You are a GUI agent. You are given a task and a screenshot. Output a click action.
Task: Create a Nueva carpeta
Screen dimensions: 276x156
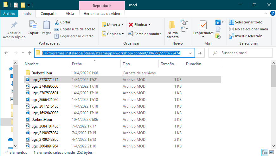click(x=172, y=29)
